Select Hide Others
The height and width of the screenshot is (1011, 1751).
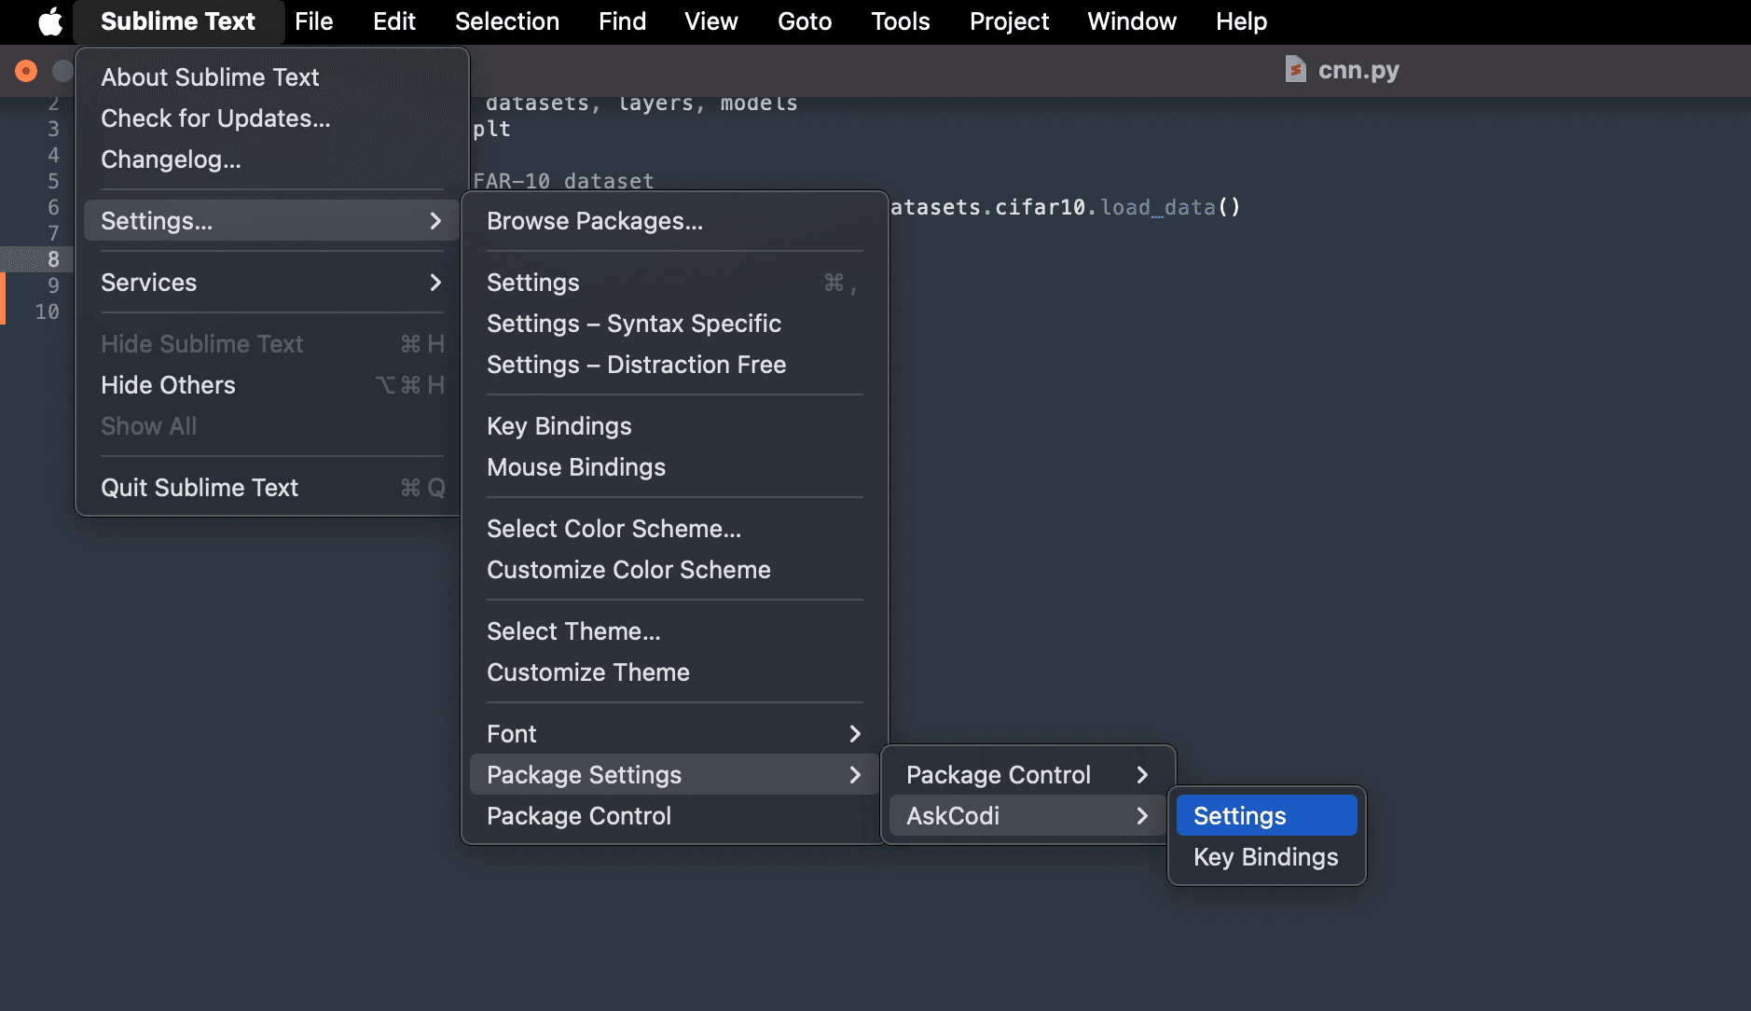[x=270, y=385]
